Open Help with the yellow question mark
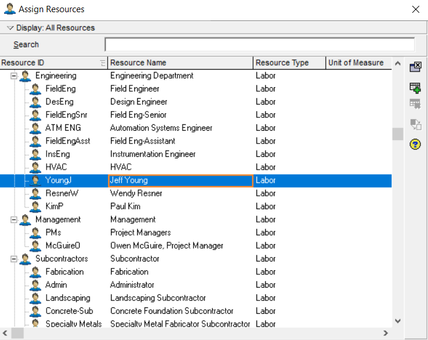The image size is (428, 340). pos(415,144)
